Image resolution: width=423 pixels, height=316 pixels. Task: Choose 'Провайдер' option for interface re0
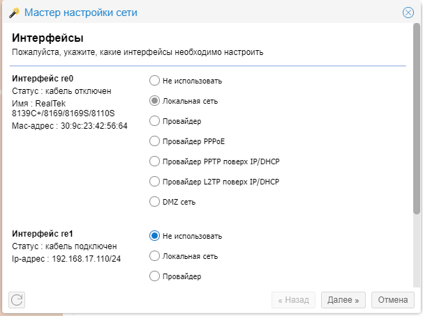pos(155,121)
